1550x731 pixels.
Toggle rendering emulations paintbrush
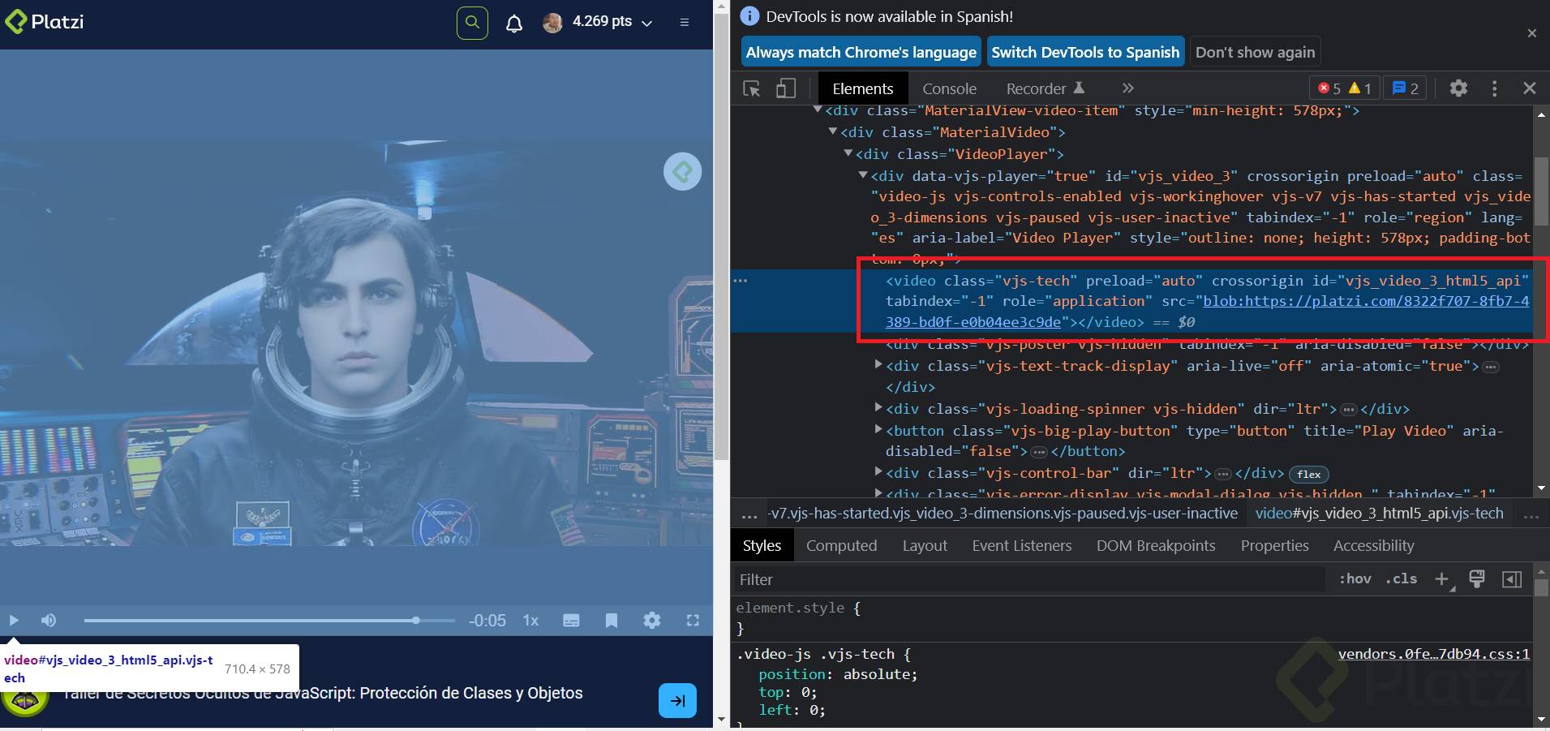pyautogui.click(x=1477, y=579)
